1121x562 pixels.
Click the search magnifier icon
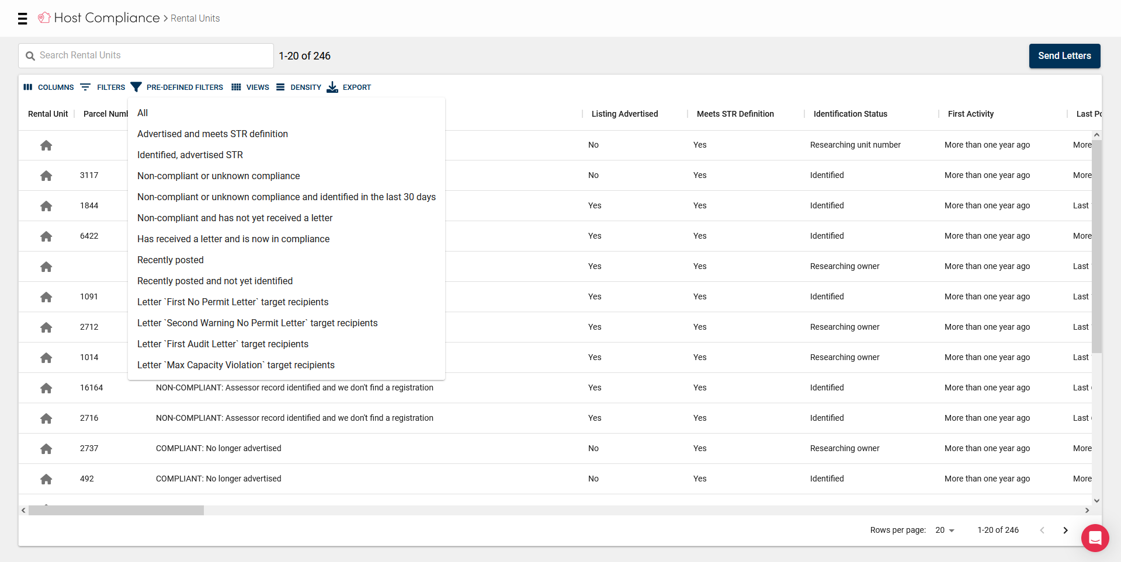pos(30,56)
